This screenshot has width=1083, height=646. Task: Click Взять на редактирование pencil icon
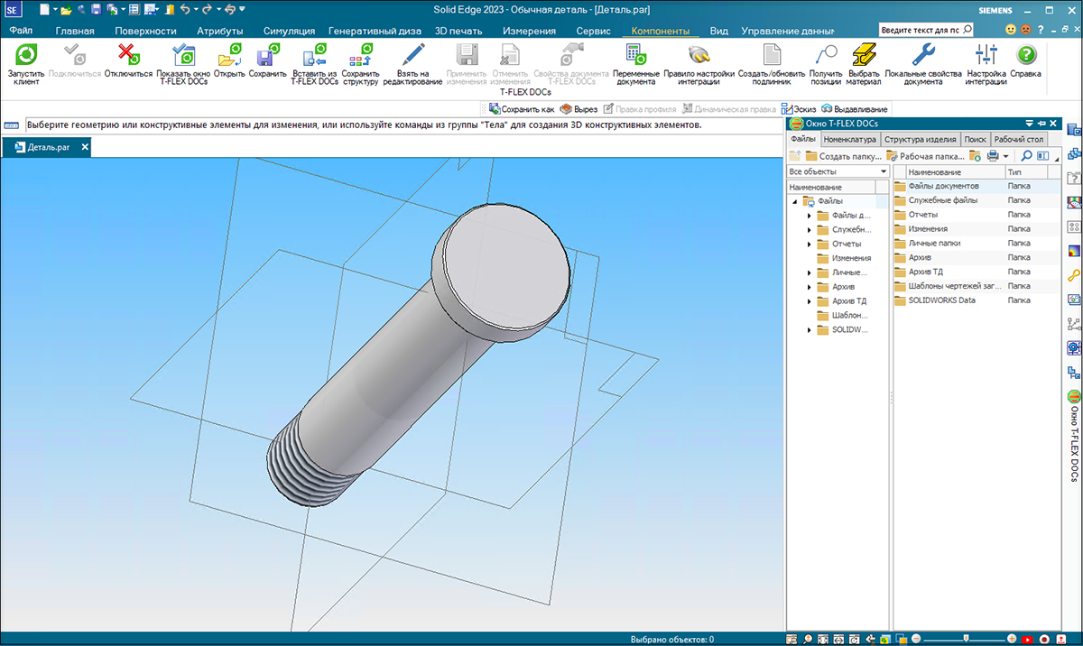pyautogui.click(x=412, y=56)
